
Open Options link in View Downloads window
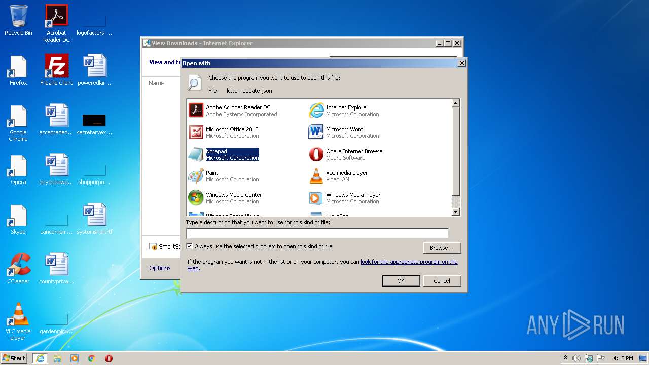[x=160, y=268]
